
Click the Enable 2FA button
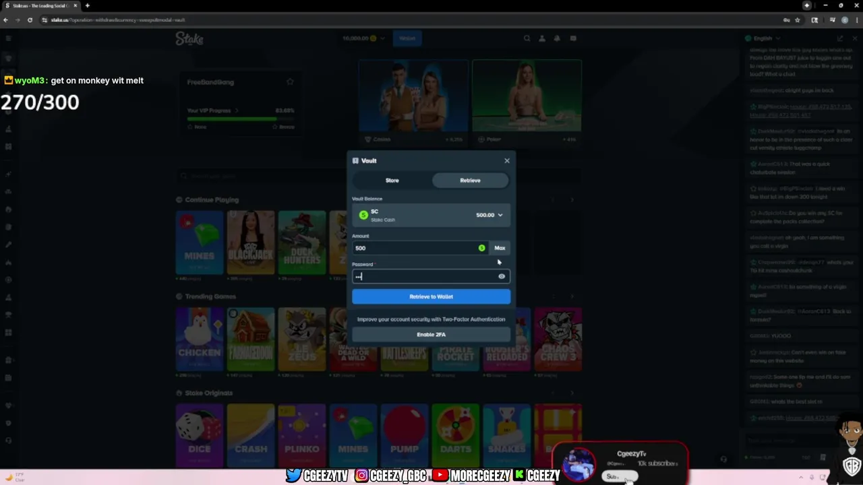[x=431, y=334]
